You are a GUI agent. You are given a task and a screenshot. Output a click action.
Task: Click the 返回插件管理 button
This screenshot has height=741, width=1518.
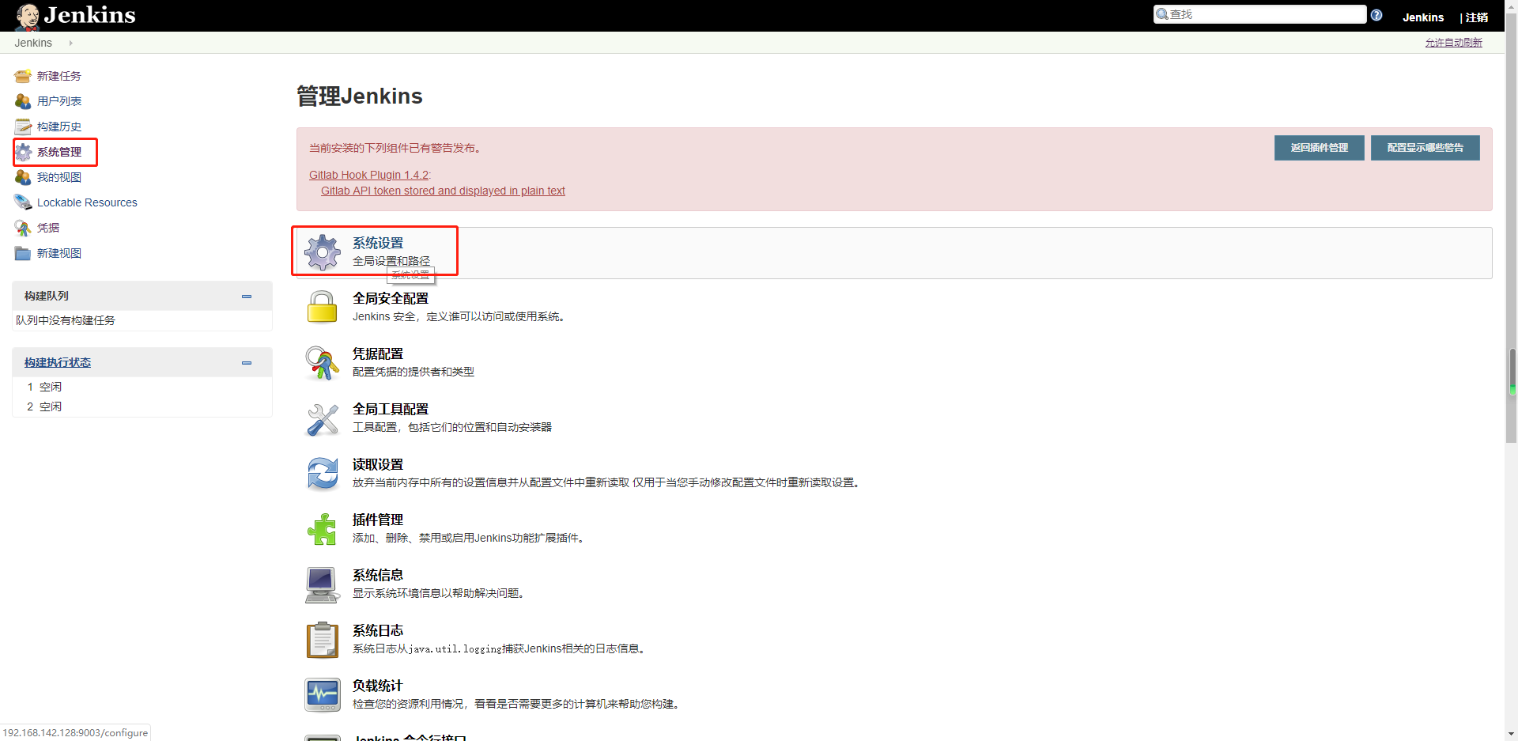tap(1319, 148)
